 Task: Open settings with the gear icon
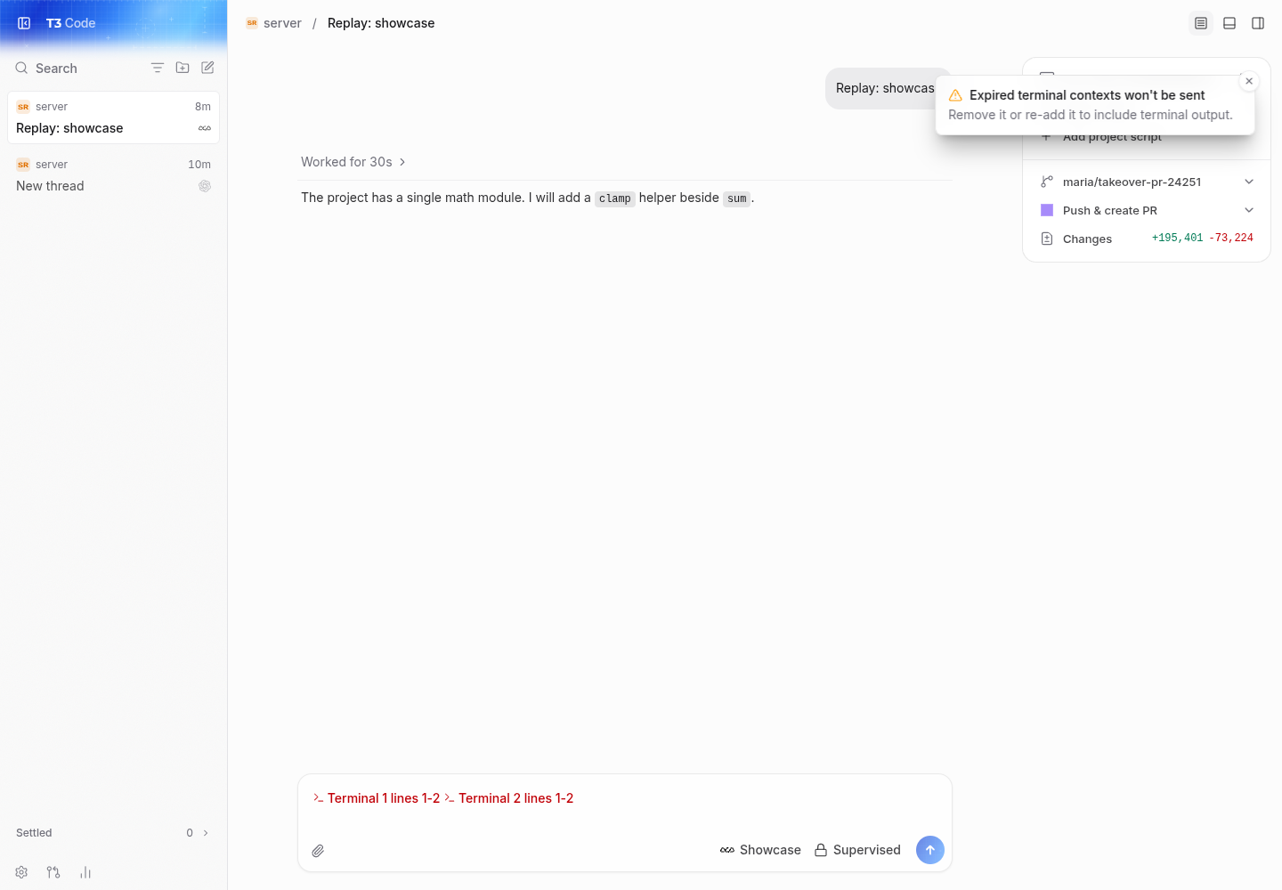(x=21, y=872)
